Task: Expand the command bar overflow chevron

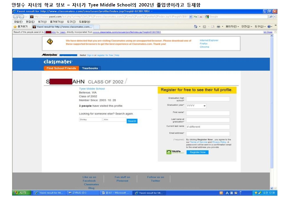Action: point(276,25)
